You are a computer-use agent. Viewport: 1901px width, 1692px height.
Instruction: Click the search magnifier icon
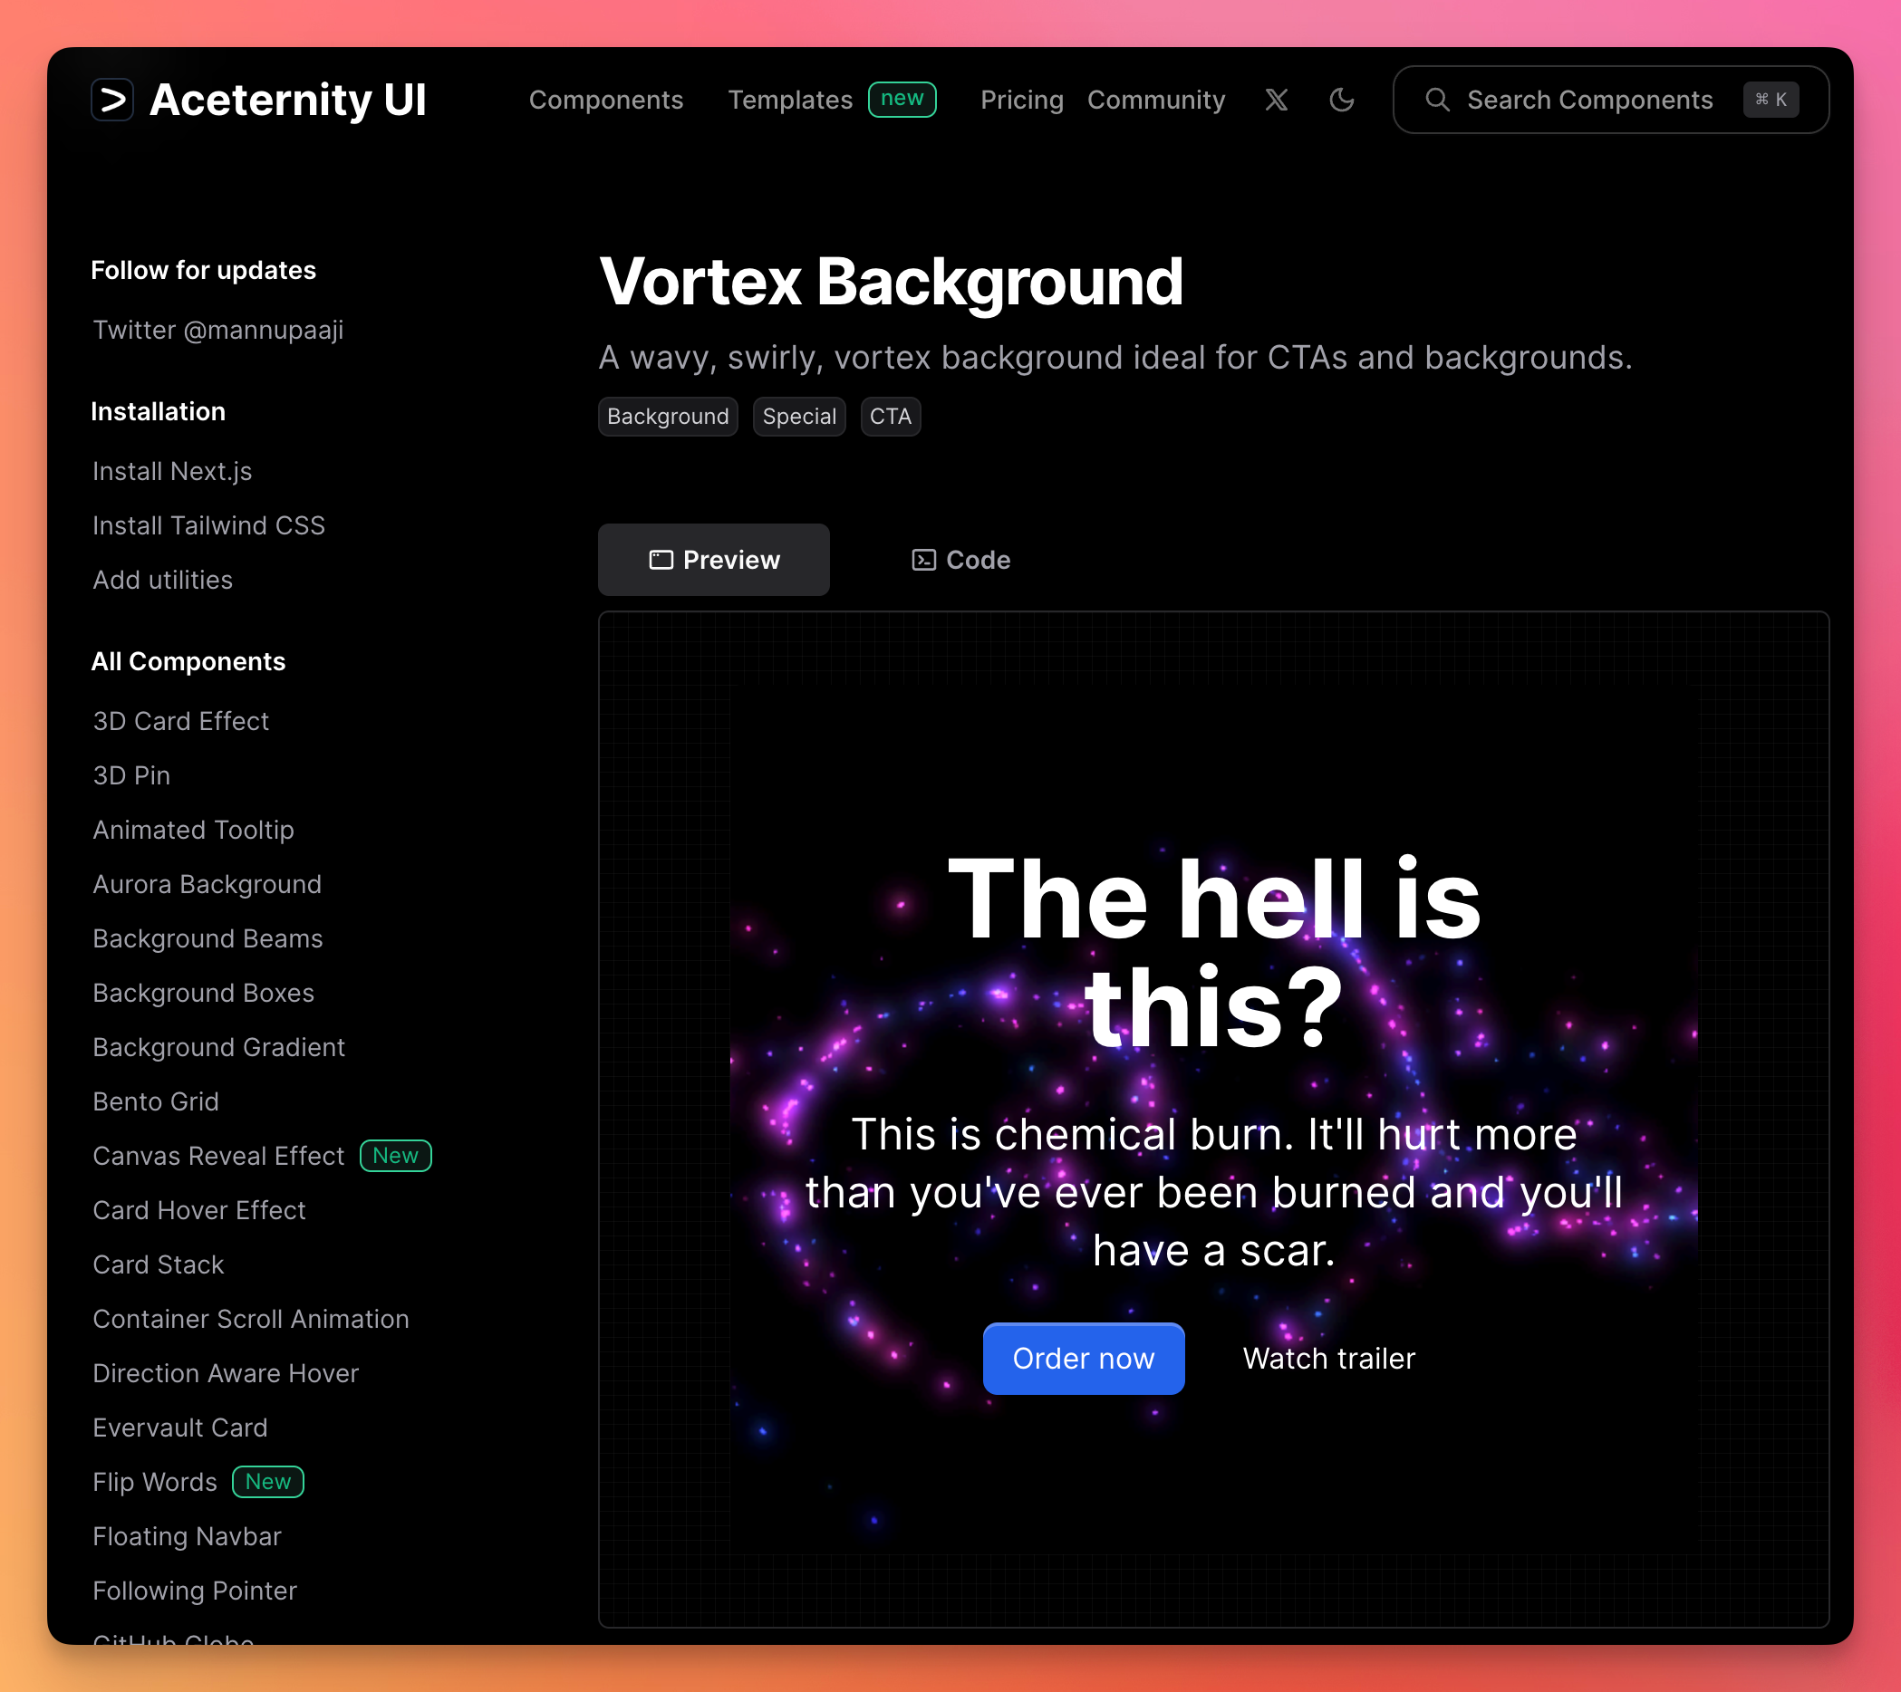[1437, 100]
